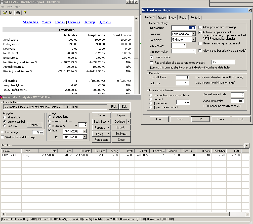Choose the '$ per trade' commission option
Viewport: 253px width, 224px height.
[x=151, y=103]
